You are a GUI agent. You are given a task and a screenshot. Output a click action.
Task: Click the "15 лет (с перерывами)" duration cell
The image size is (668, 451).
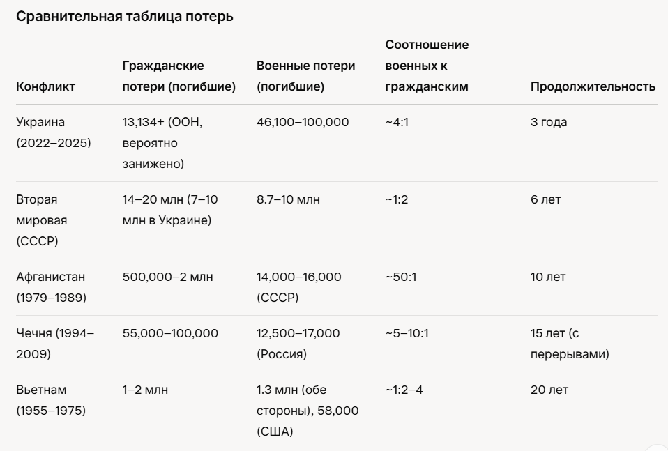point(570,344)
